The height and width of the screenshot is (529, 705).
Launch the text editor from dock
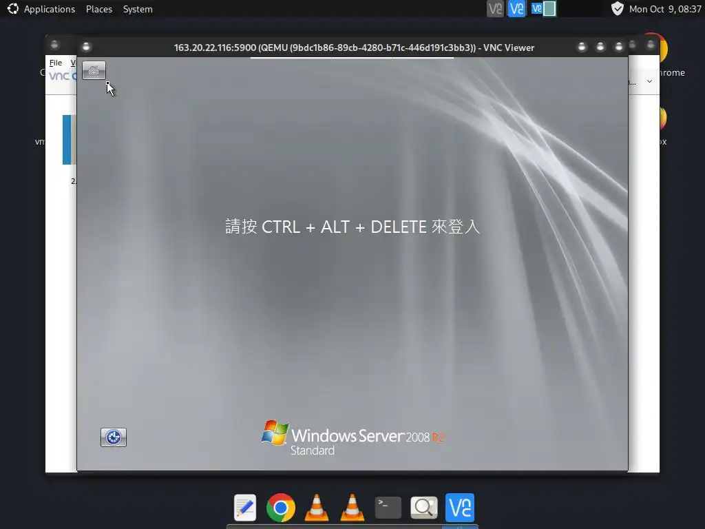245,508
